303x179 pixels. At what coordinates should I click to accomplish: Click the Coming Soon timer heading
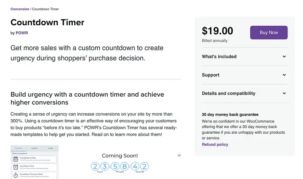click(120, 156)
